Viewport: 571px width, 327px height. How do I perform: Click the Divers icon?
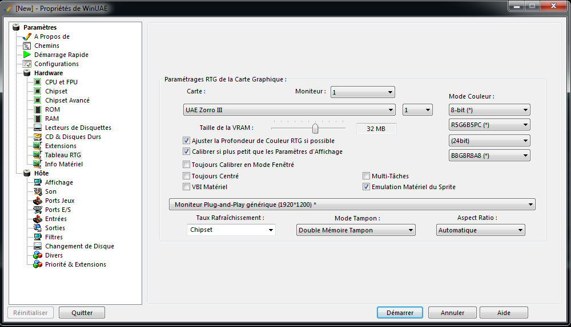click(38, 255)
